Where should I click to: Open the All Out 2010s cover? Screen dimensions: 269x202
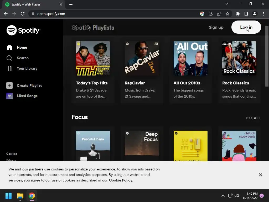(190, 58)
